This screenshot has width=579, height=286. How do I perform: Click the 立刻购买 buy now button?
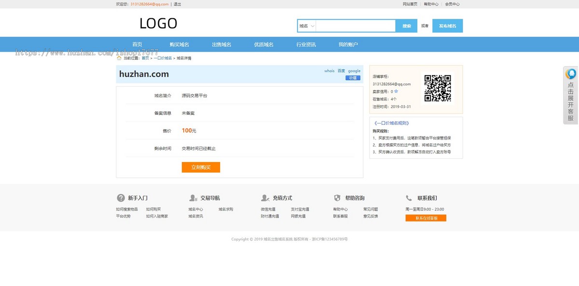[201, 167]
